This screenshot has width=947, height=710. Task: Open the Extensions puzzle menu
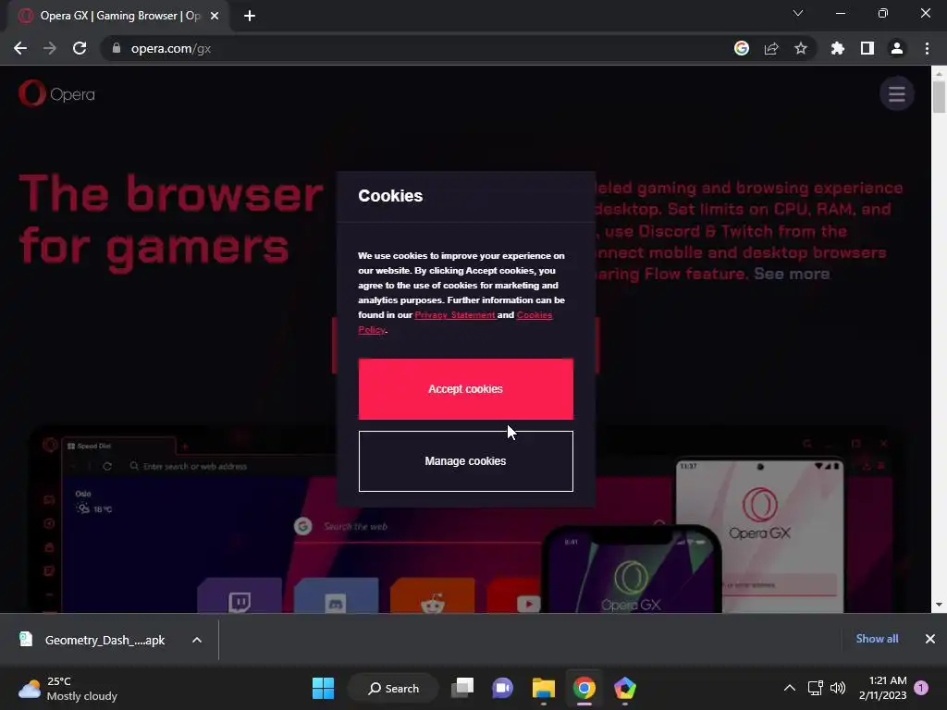pyautogui.click(x=838, y=48)
